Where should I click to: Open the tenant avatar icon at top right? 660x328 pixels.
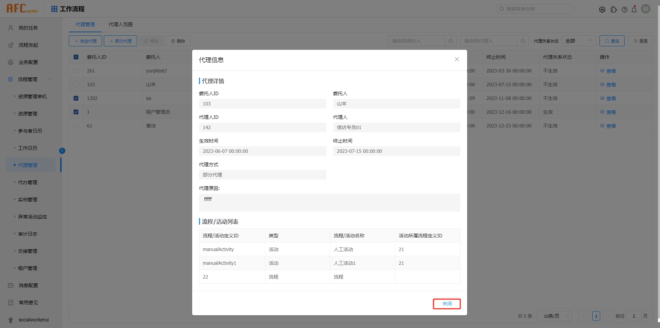click(646, 9)
